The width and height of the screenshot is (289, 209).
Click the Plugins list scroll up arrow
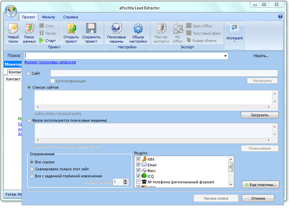tap(231, 159)
